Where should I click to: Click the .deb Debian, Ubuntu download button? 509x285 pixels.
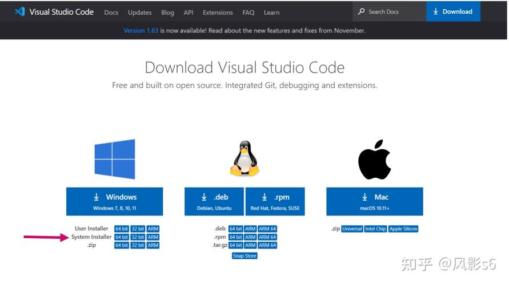(x=214, y=201)
